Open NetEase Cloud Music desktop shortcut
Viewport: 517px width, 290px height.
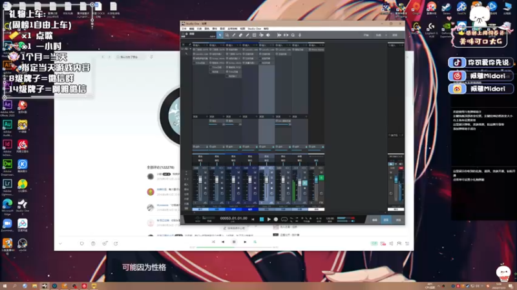(23, 147)
